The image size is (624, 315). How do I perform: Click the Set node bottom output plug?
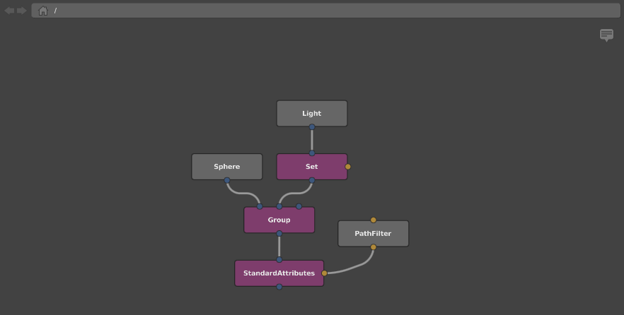coord(312,180)
